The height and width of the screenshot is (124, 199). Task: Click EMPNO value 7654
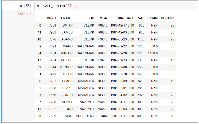click(52, 53)
